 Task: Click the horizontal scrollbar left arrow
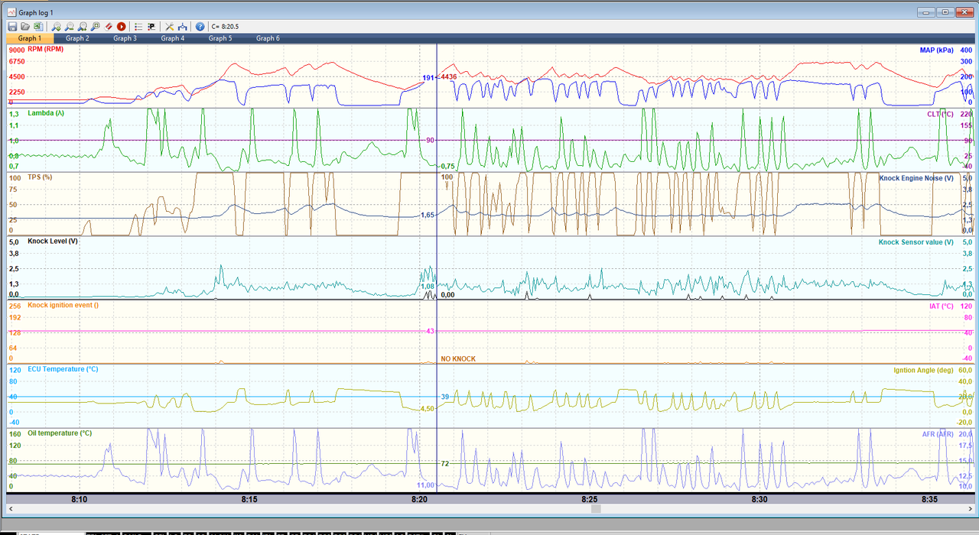(10, 508)
